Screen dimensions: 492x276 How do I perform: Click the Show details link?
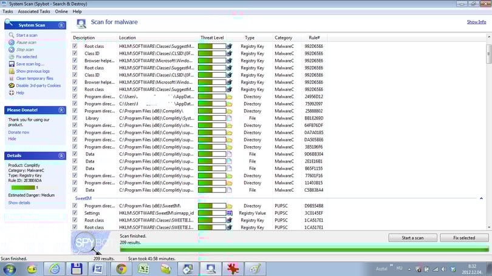pyautogui.click(x=19, y=203)
